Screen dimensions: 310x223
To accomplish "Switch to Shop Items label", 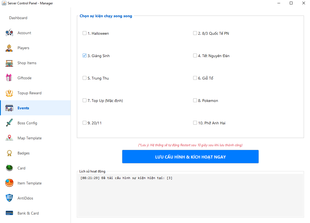I will [27, 63].
